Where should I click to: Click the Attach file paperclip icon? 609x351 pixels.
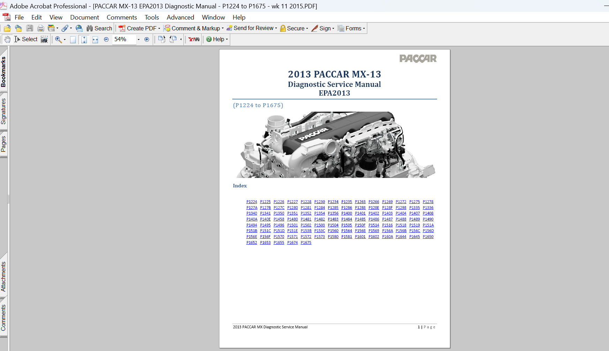[x=65, y=28]
